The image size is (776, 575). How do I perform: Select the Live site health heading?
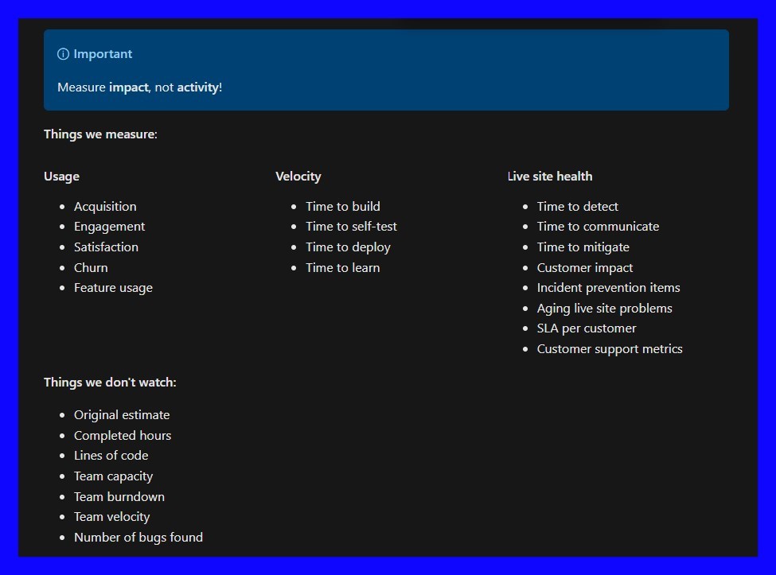(x=549, y=177)
